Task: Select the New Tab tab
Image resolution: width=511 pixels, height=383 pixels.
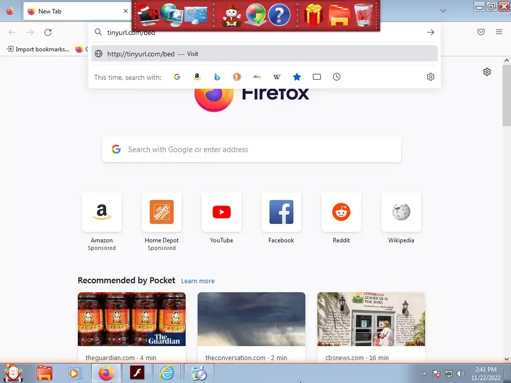Action: 77,11
